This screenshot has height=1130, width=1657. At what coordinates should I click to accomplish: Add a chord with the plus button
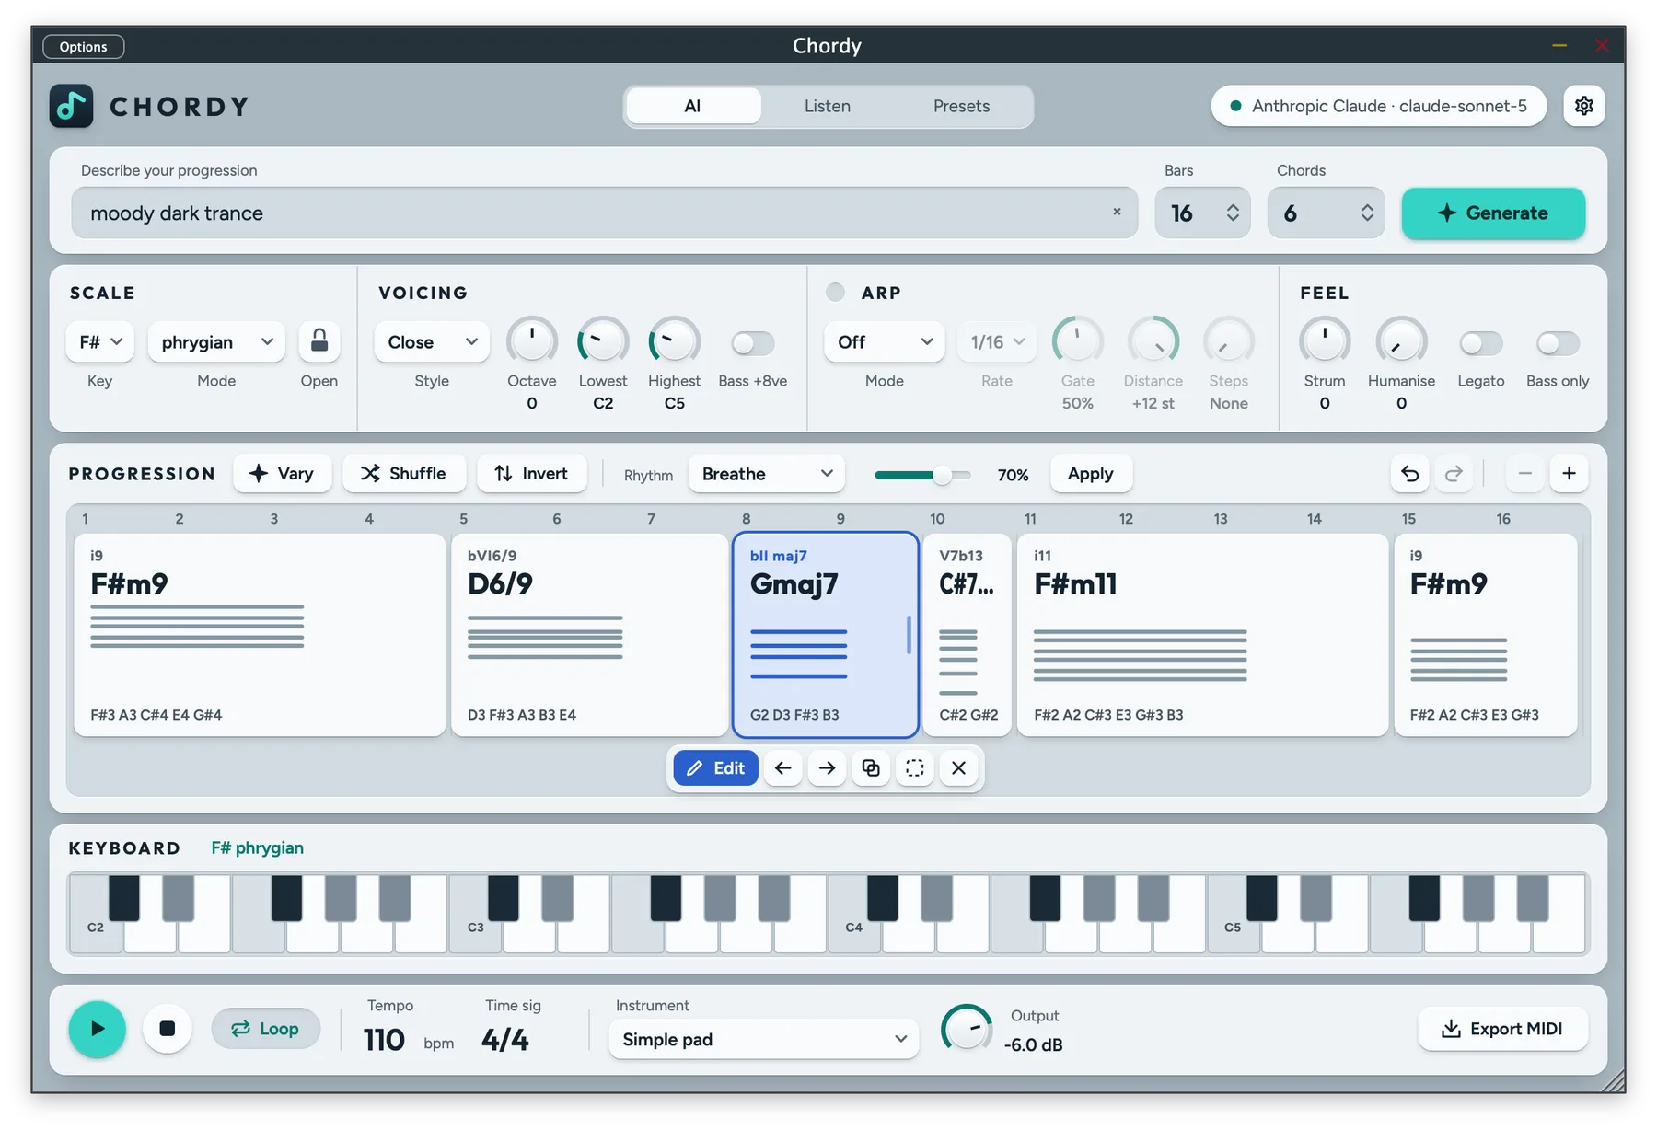click(1569, 473)
